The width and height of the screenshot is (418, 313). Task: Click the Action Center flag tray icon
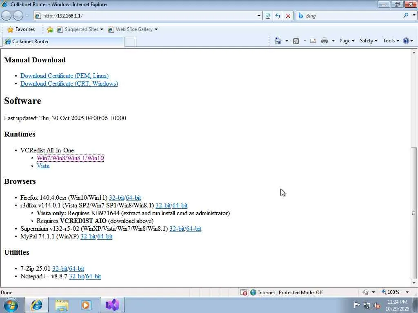[356, 305]
